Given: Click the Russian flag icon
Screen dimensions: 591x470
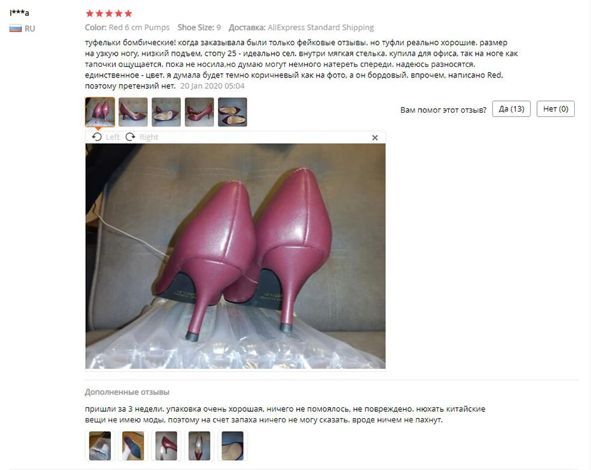Looking at the screenshot, I should (x=16, y=28).
